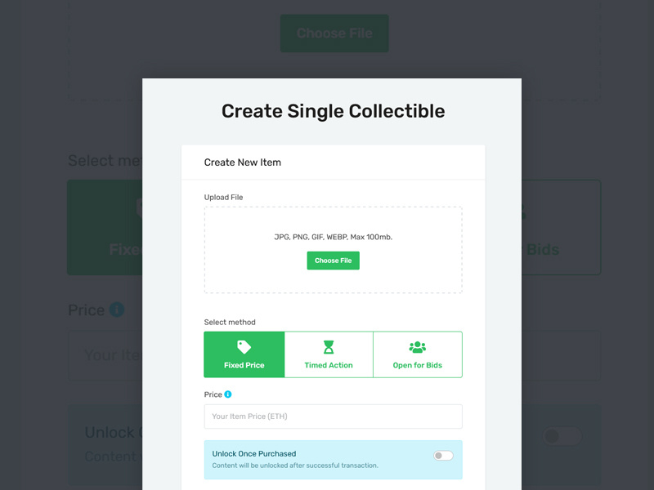Click the Content will be unlocked description
The height and width of the screenshot is (490, 654).
[x=295, y=465]
